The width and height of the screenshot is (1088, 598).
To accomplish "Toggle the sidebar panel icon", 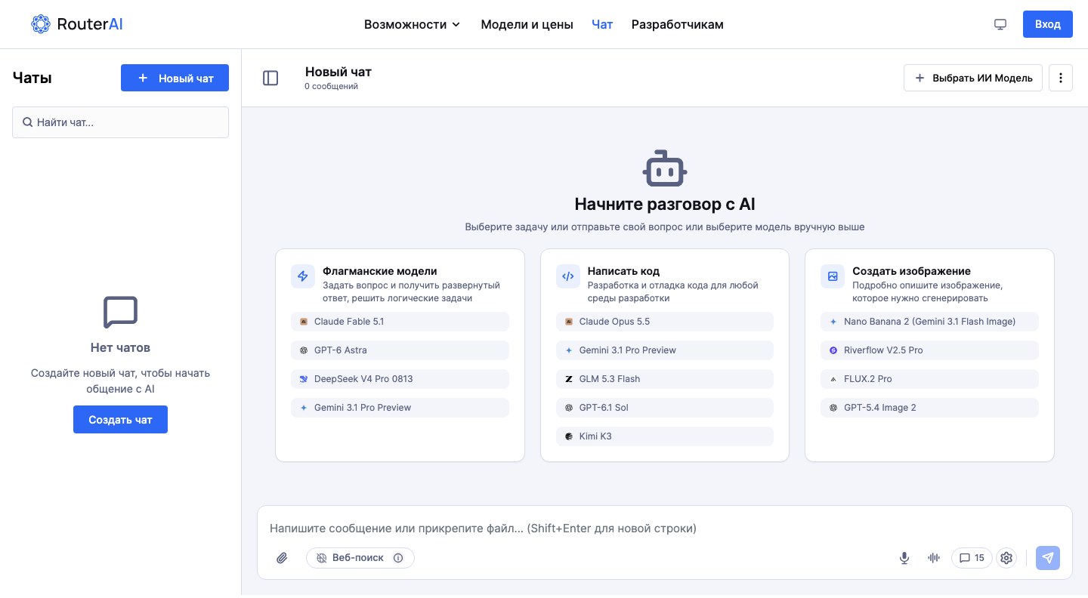I will click(x=270, y=78).
